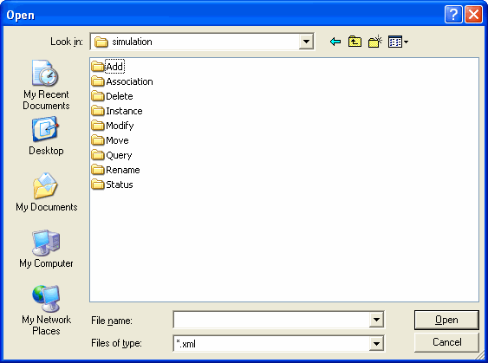Open My Network Places in the sidebar
The width and height of the screenshot is (488, 363).
click(x=46, y=310)
